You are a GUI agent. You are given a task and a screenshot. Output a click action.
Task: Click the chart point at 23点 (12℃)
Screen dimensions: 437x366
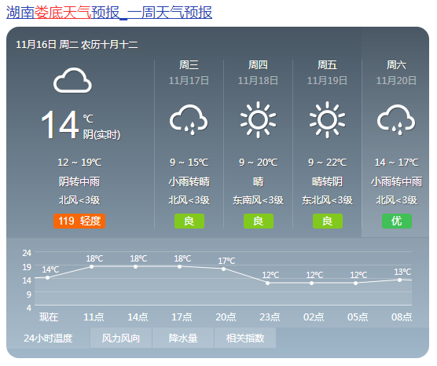point(267,283)
